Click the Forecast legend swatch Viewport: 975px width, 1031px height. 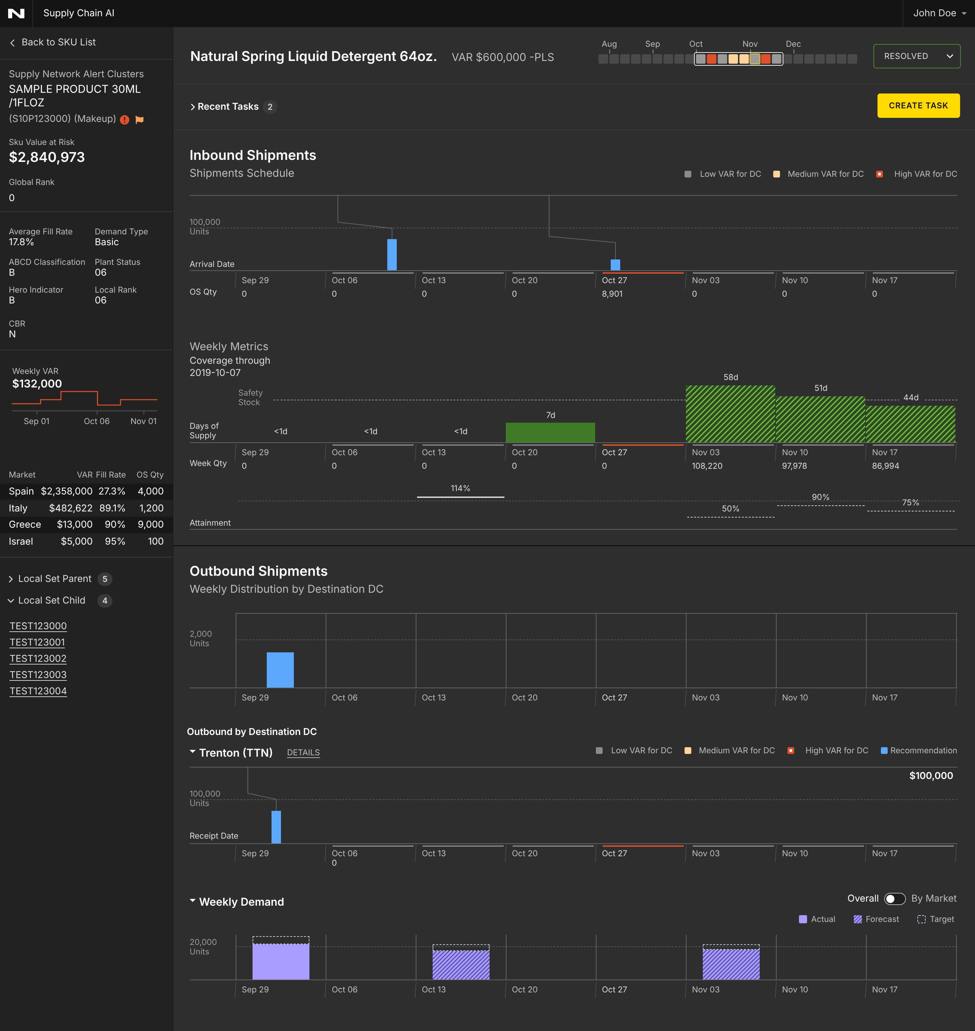(x=858, y=919)
